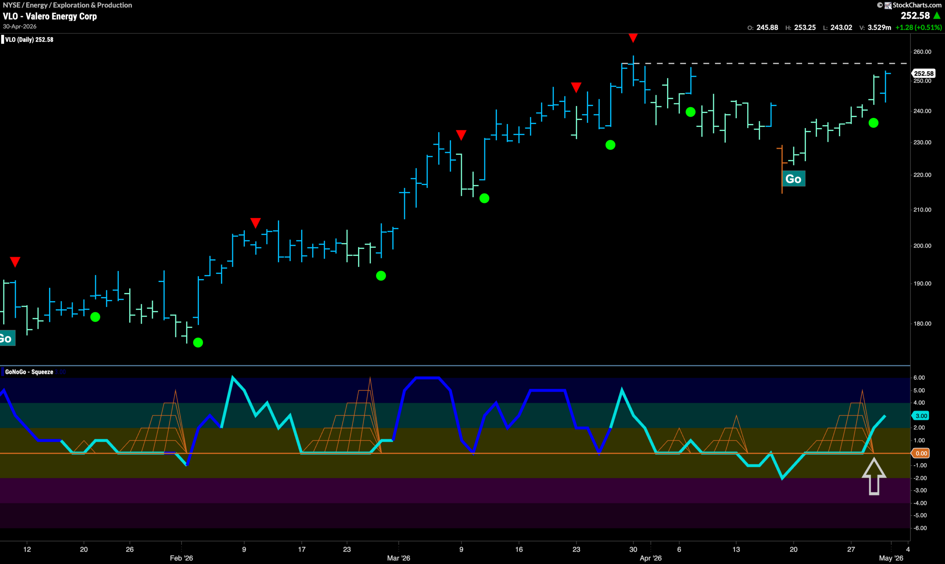Click the NYSE / Energy / Exploration & Production text
Screen dimensions: 945x564
67,5
